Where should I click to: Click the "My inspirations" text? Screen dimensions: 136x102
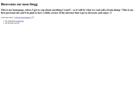11,21
